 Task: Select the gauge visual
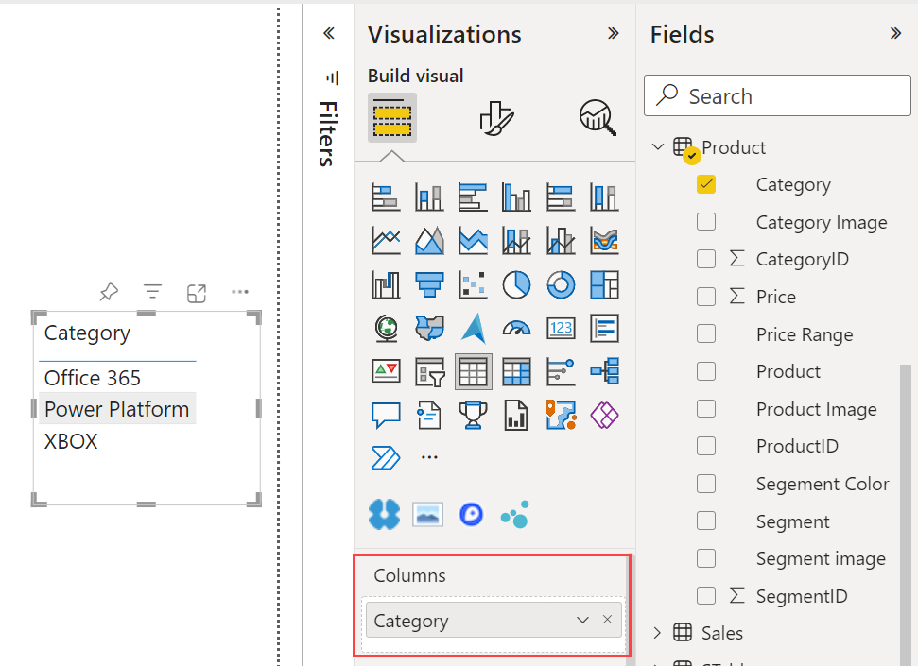pos(516,328)
